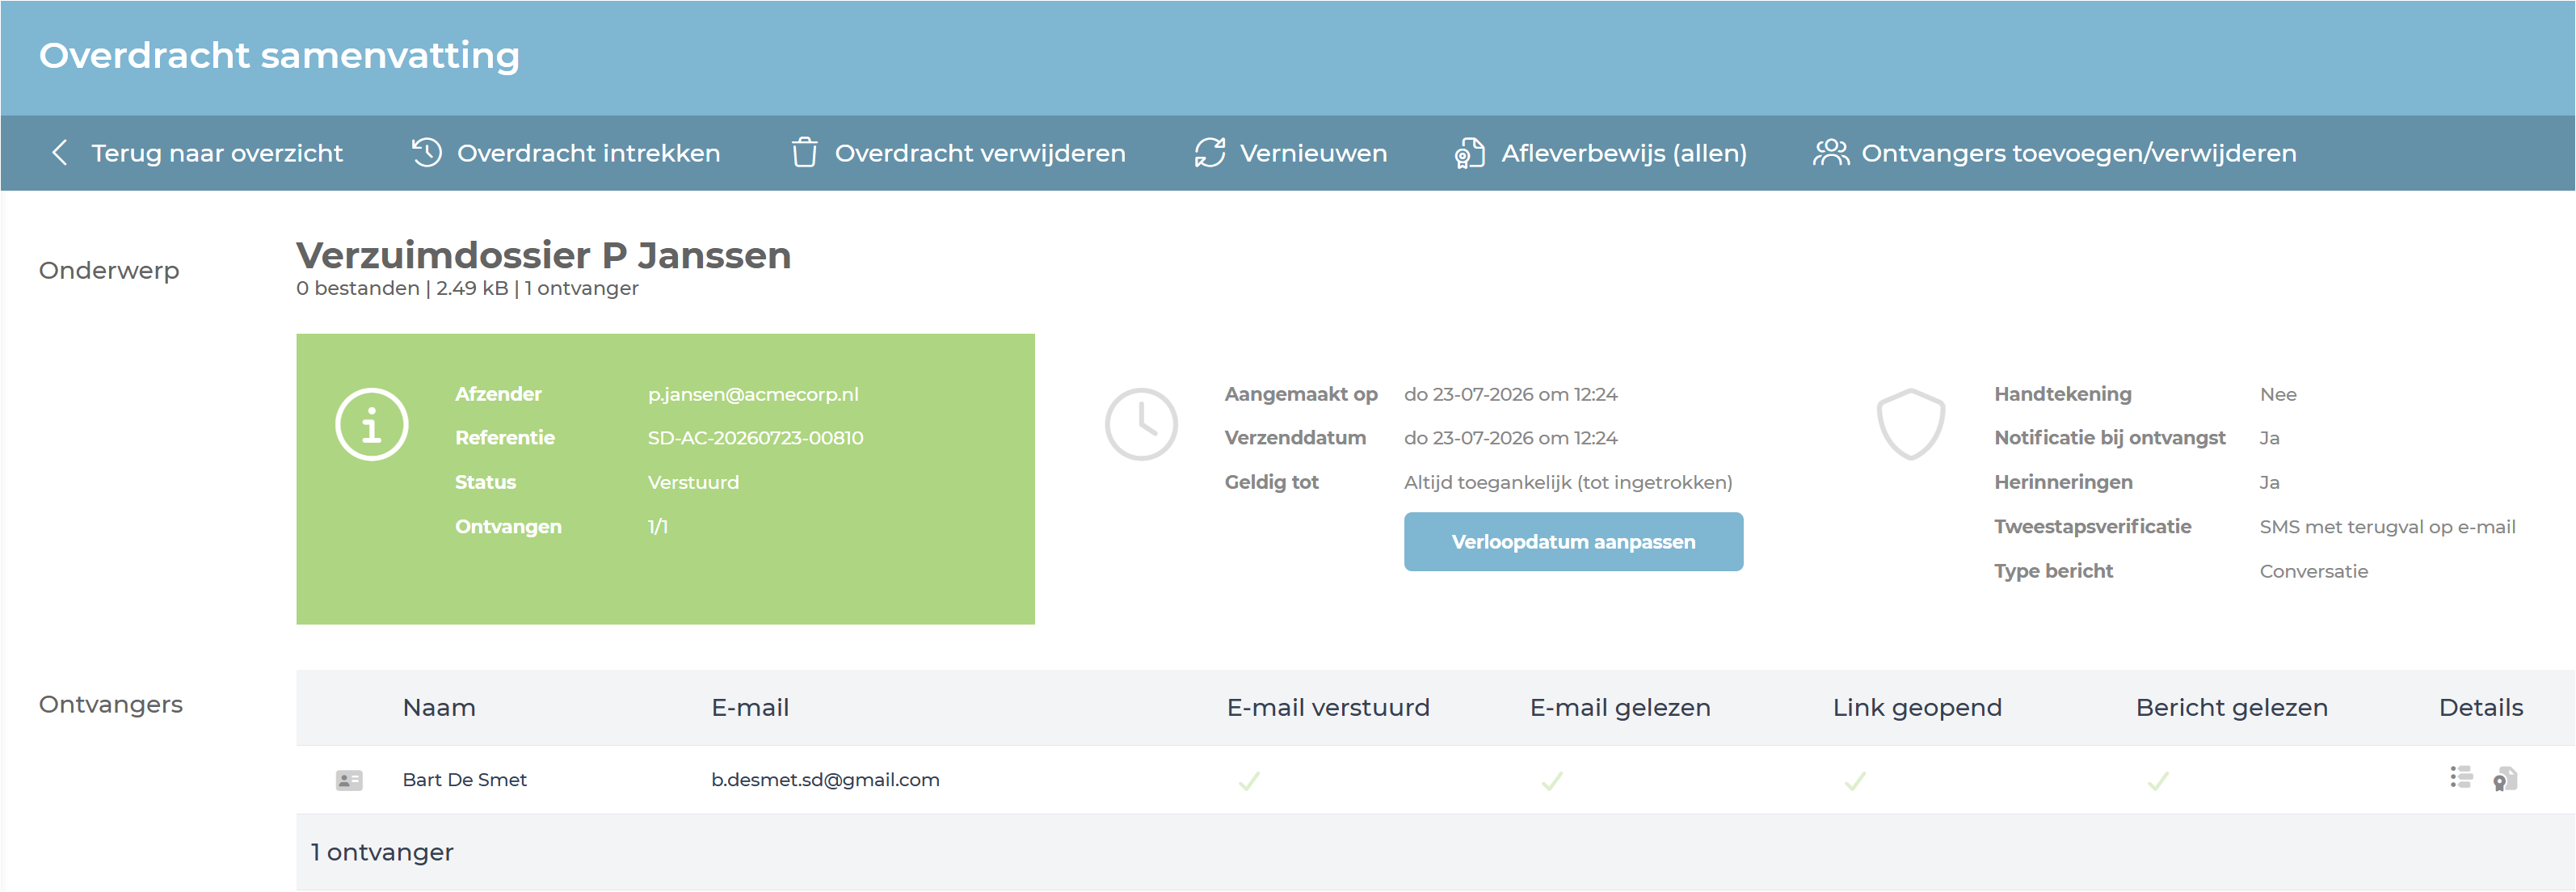The width and height of the screenshot is (2576, 892).
Task: Click the Ontvangers section label
Action: click(x=111, y=705)
